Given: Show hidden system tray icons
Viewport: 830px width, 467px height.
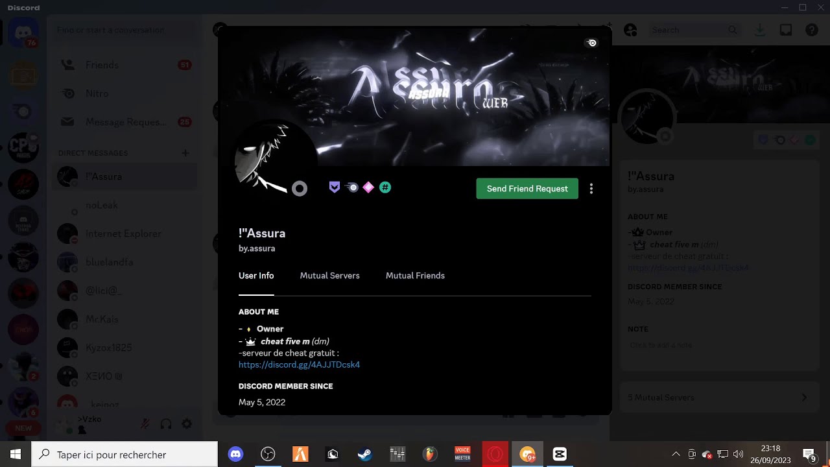Looking at the screenshot, I should pyautogui.click(x=676, y=454).
